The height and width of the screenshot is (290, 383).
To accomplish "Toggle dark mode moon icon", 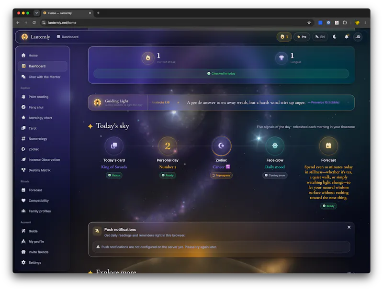I will coord(335,37).
